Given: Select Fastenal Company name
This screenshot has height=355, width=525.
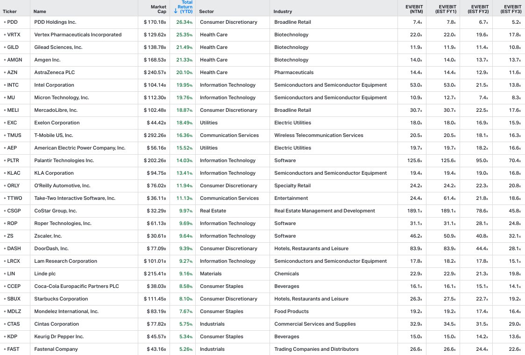Looking at the screenshot, I should tap(56, 349).
